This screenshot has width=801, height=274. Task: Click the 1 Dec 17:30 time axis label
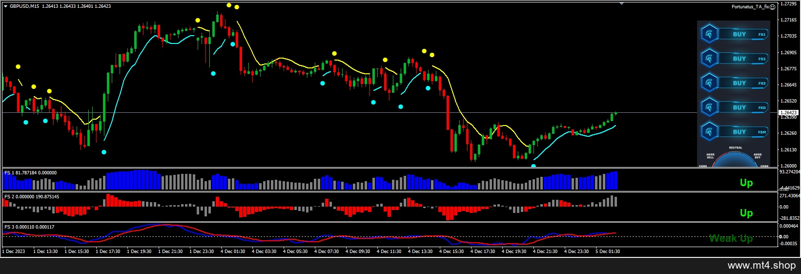coord(108,252)
